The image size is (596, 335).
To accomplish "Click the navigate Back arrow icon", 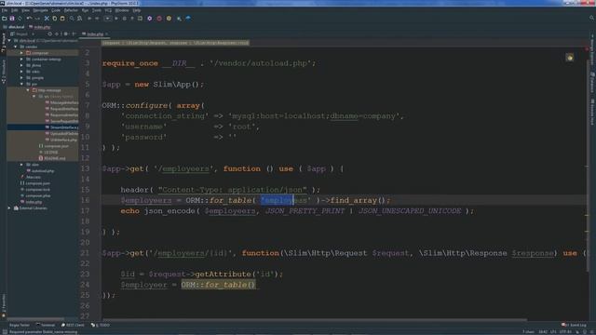I will 89,19.
